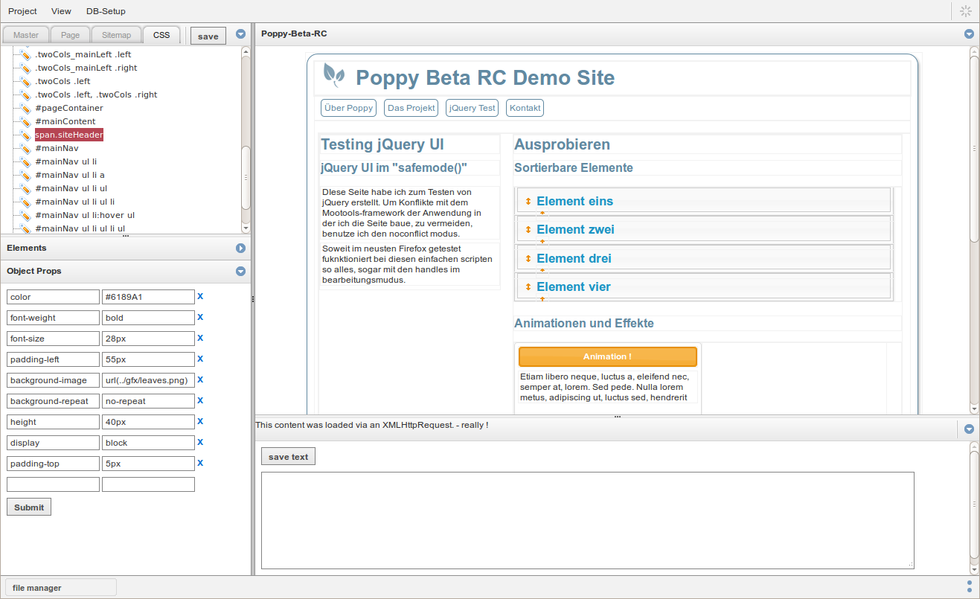This screenshot has width=980, height=599.
Task: Remove background-image property using its X icon
Action: tap(199, 379)
